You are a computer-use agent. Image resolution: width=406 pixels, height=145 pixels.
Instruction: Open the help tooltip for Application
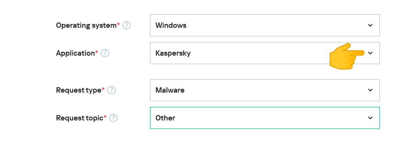(x=105, y=53)
